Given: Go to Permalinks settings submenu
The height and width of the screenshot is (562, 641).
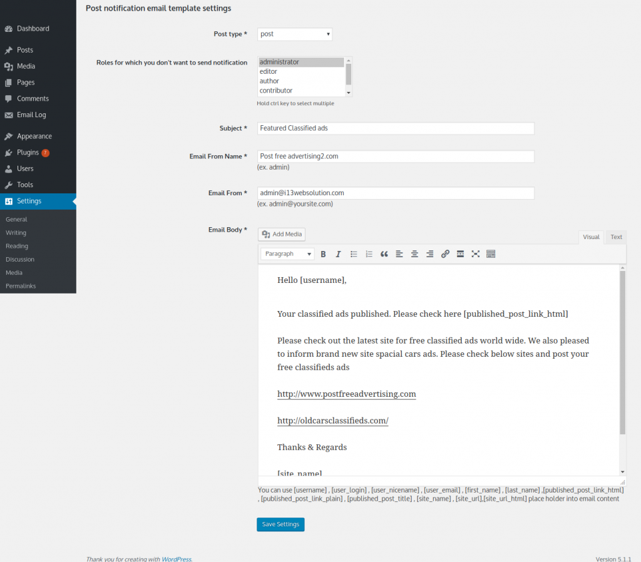Looking at the screenshot, I should (21, 286).
